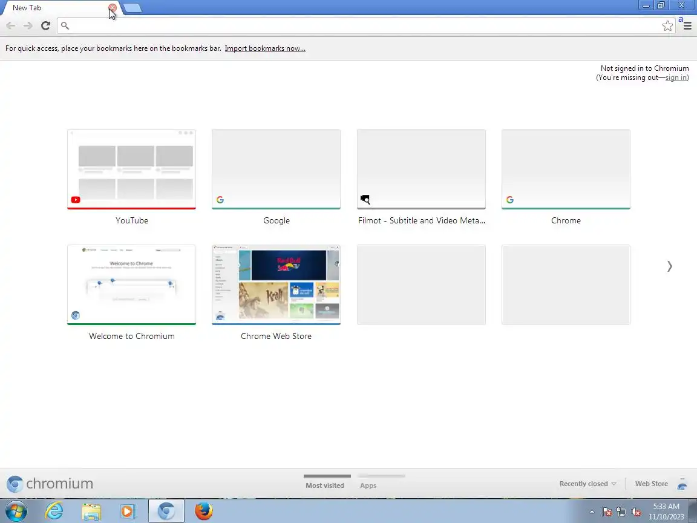Open the Chrome most visited tile

pyautogui.click(x=566, y=169)
